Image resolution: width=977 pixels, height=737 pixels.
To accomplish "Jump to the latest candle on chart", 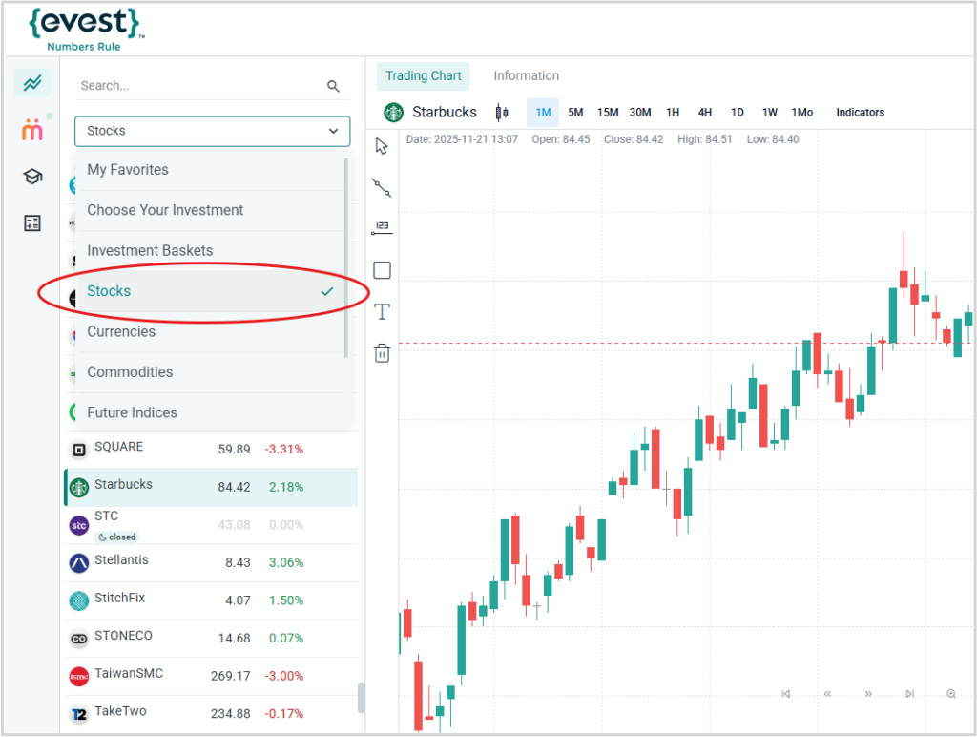I will [910, 694].
